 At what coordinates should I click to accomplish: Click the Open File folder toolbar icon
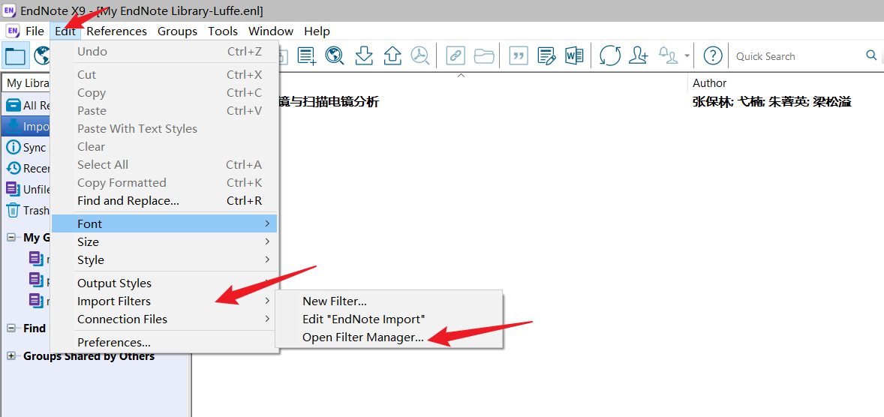(x=484, y=55)
